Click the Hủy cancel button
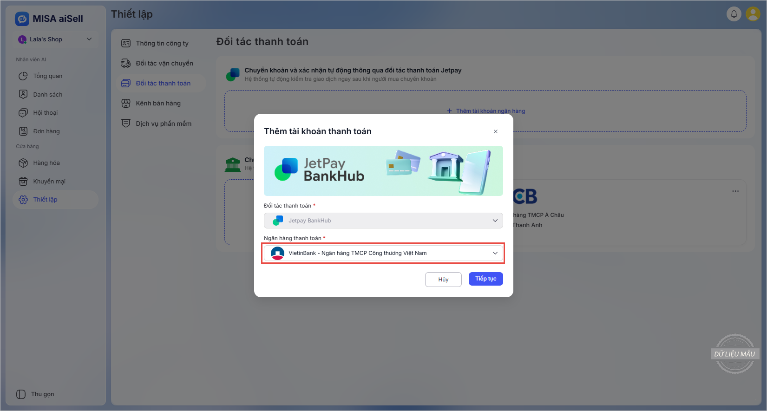Screen dimensions: 767x411 (x=443, y=280)
